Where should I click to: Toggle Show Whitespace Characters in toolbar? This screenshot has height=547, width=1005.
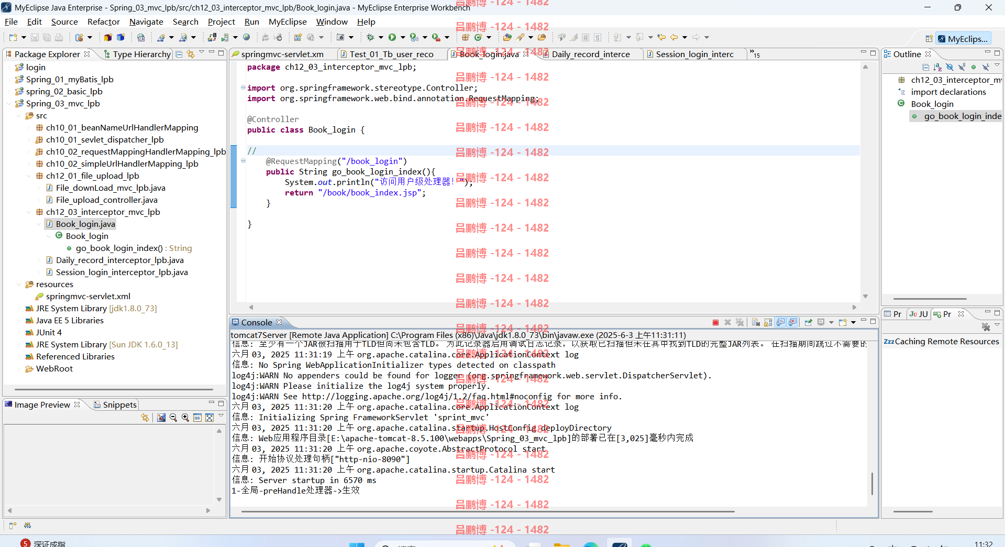(598, 37)
